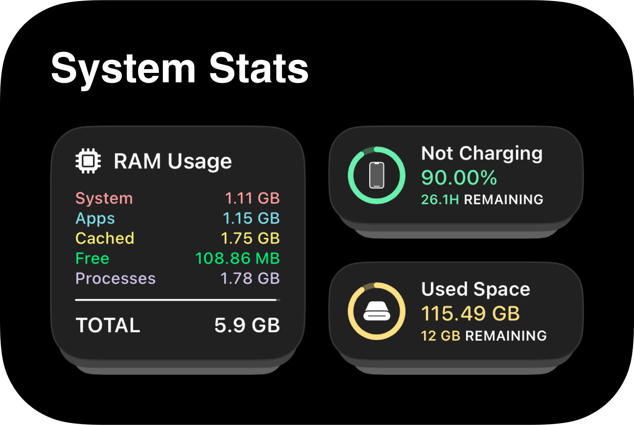Click the RAM chip icon

(x=88, y=161)
